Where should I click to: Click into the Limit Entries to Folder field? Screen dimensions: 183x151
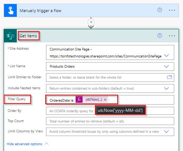[x=110, y=78]
